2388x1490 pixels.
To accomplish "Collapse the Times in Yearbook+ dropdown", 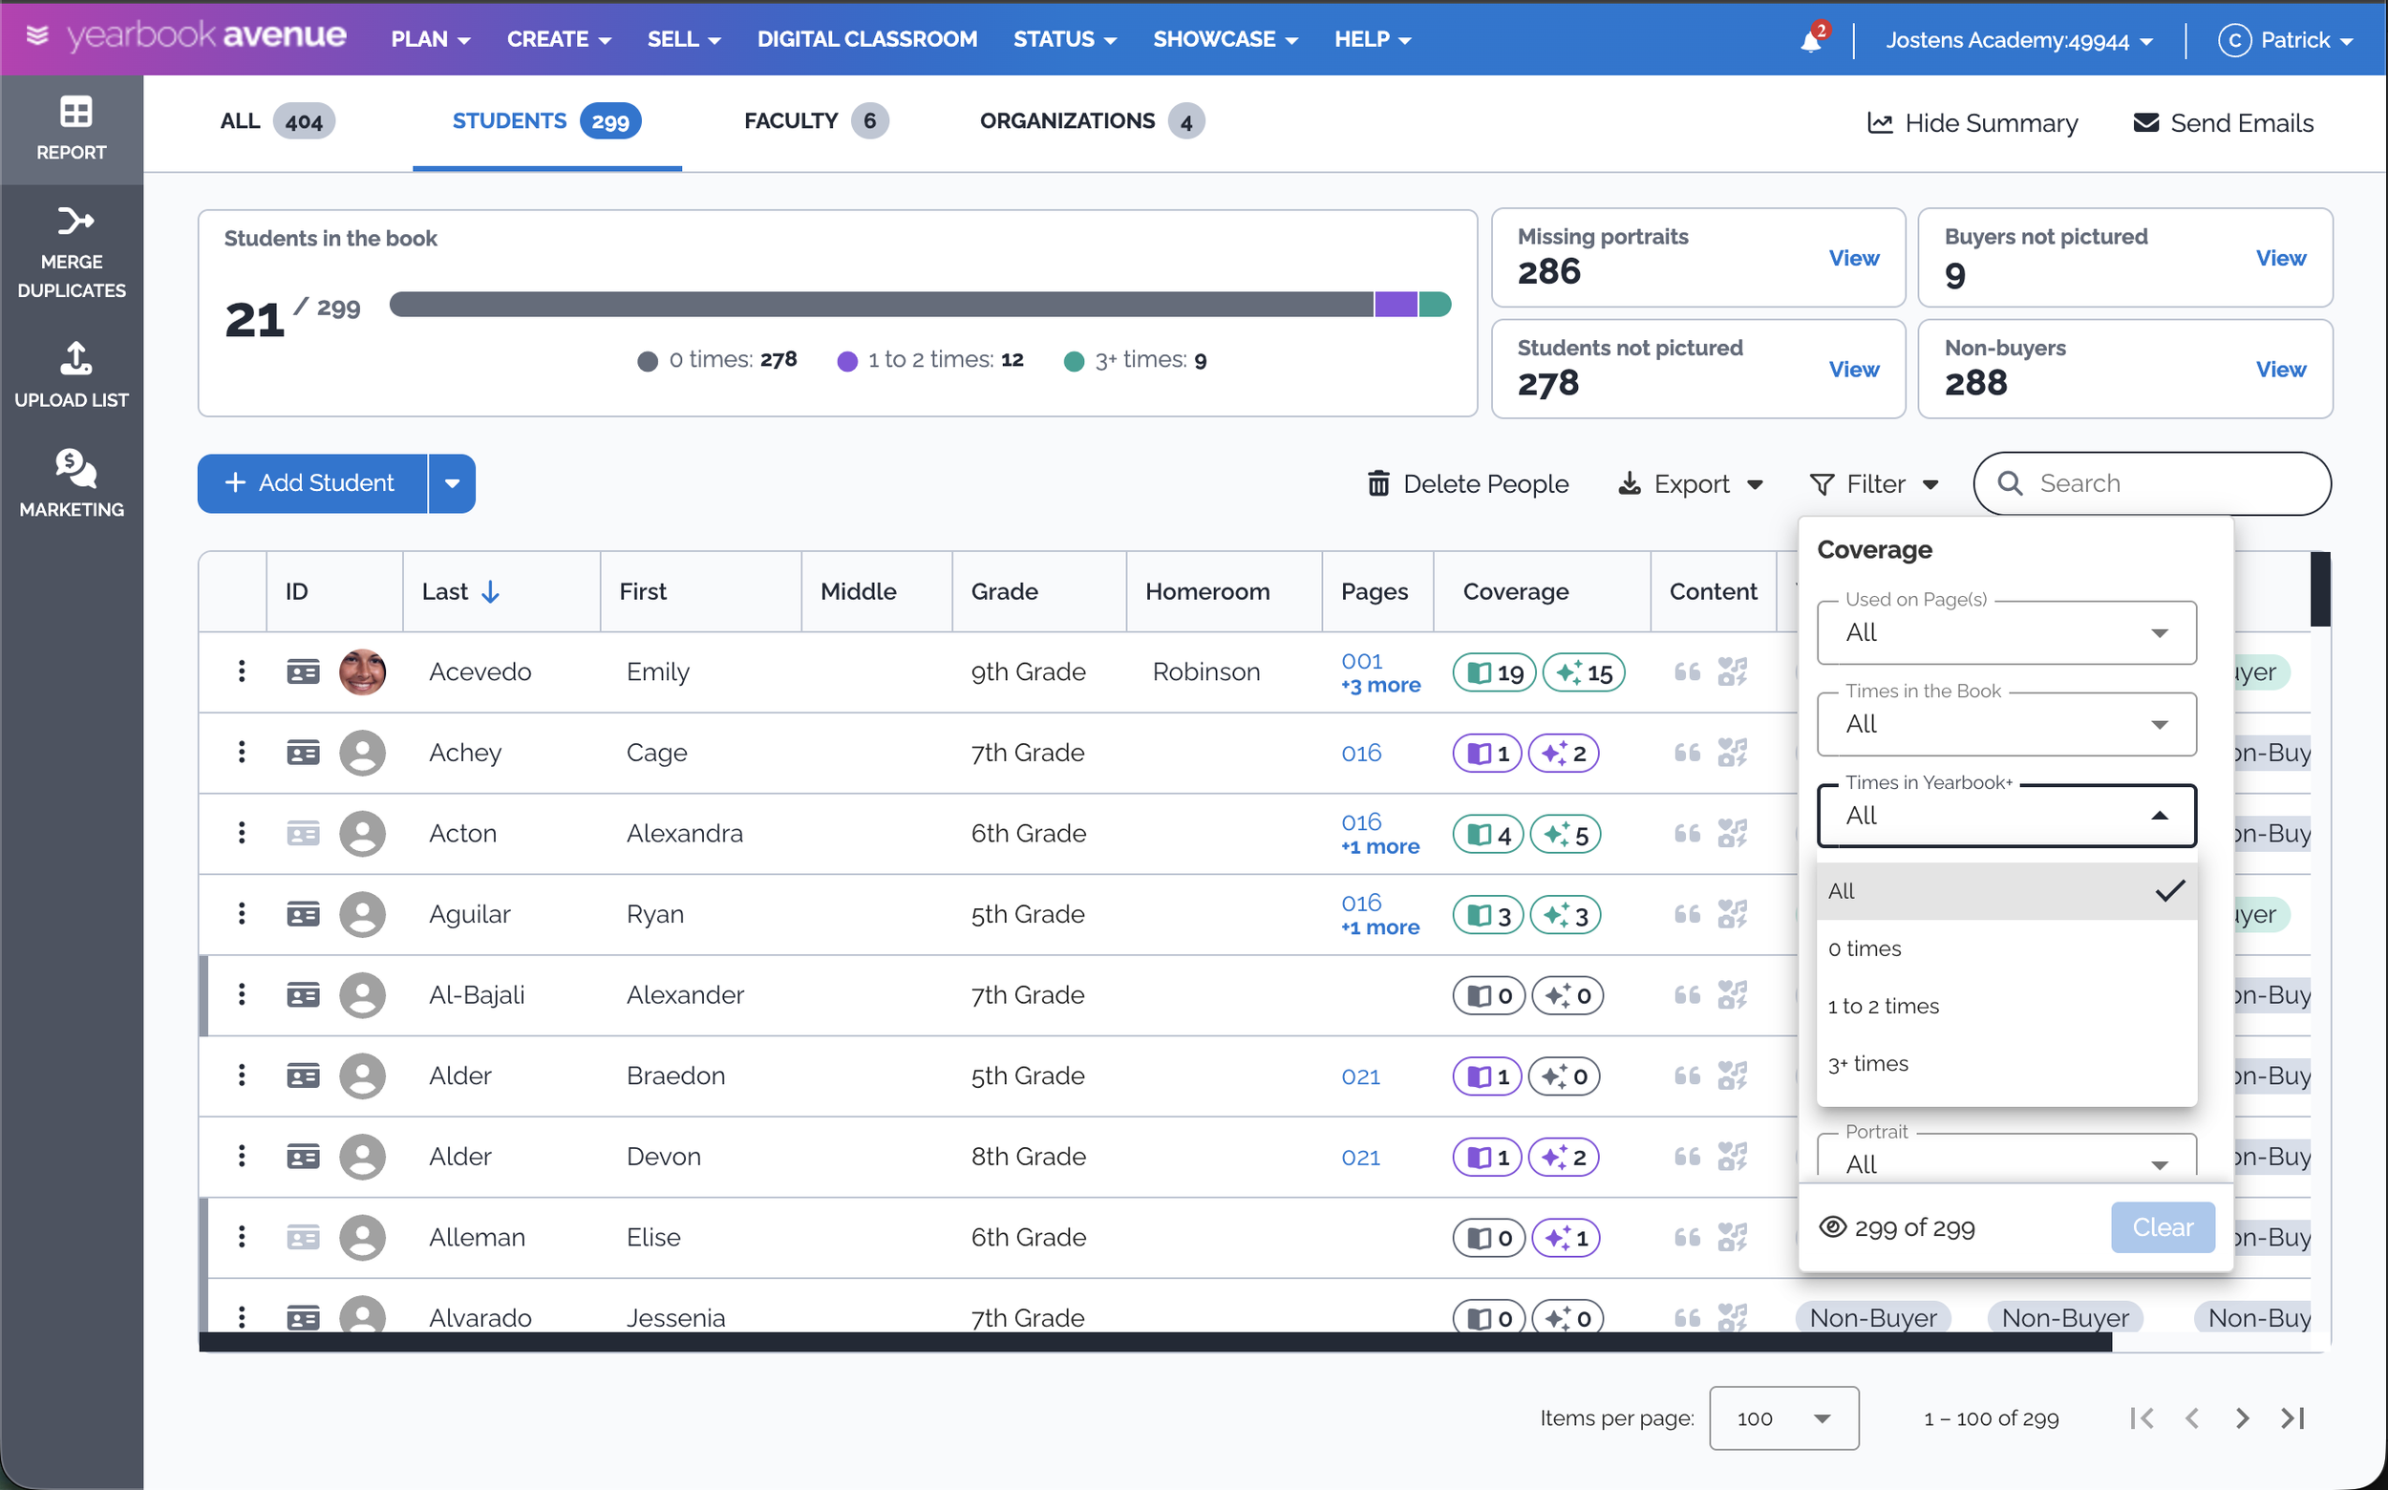I will click(x=2007, y=816).
